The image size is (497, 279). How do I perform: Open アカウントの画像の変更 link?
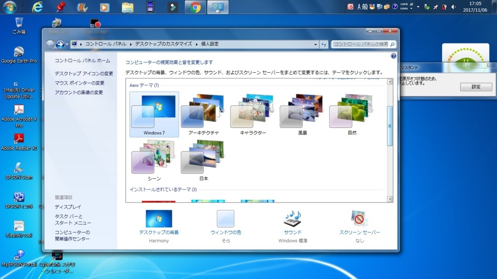pyautogui.click(x=79, y=93)
